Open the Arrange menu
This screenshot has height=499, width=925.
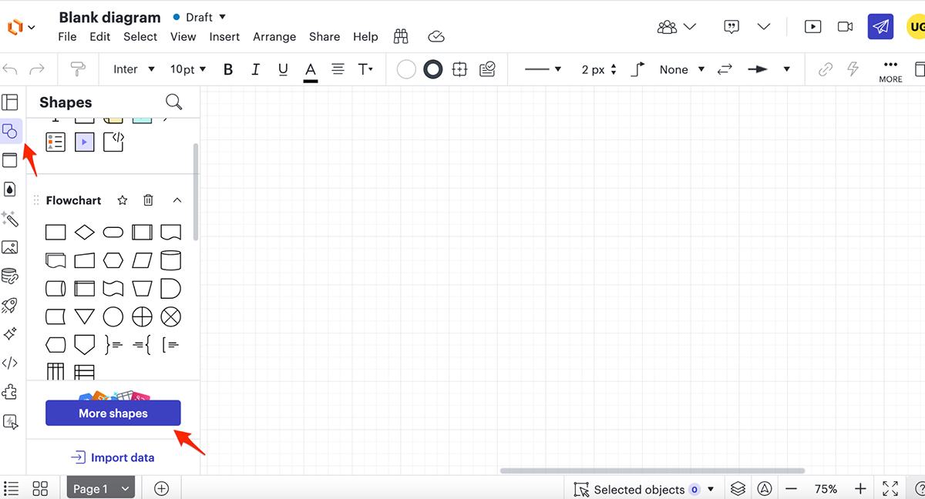coord(274,36)
